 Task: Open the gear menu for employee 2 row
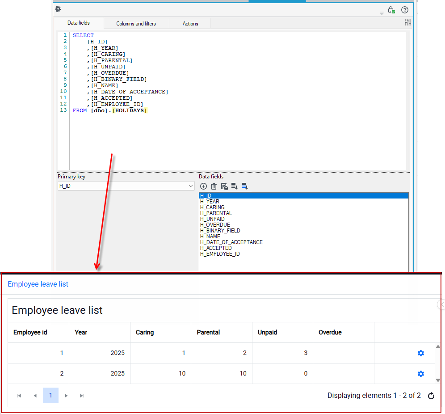point(420,374)
